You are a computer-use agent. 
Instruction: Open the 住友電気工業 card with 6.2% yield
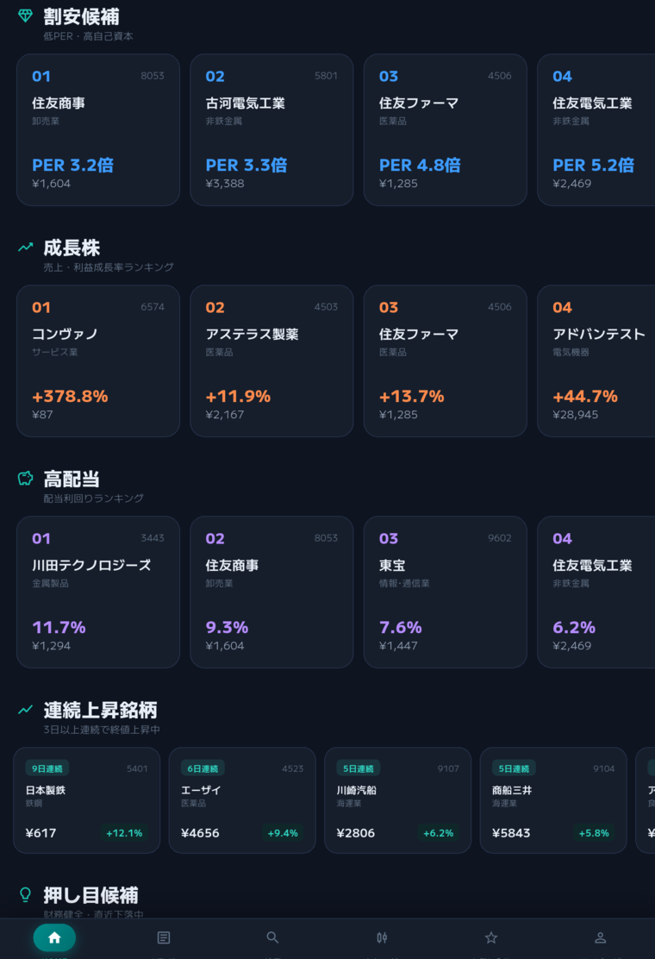click(596, 592)
